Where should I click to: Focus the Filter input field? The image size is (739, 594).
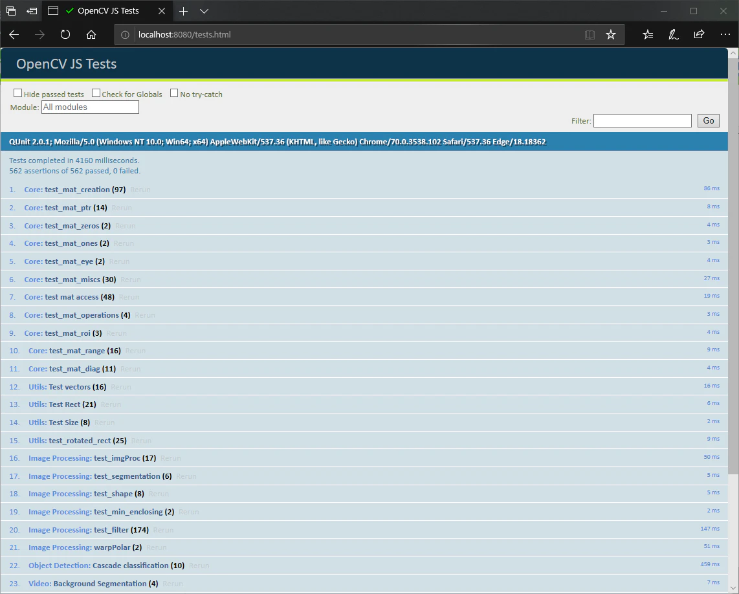[x=643, y=121]
